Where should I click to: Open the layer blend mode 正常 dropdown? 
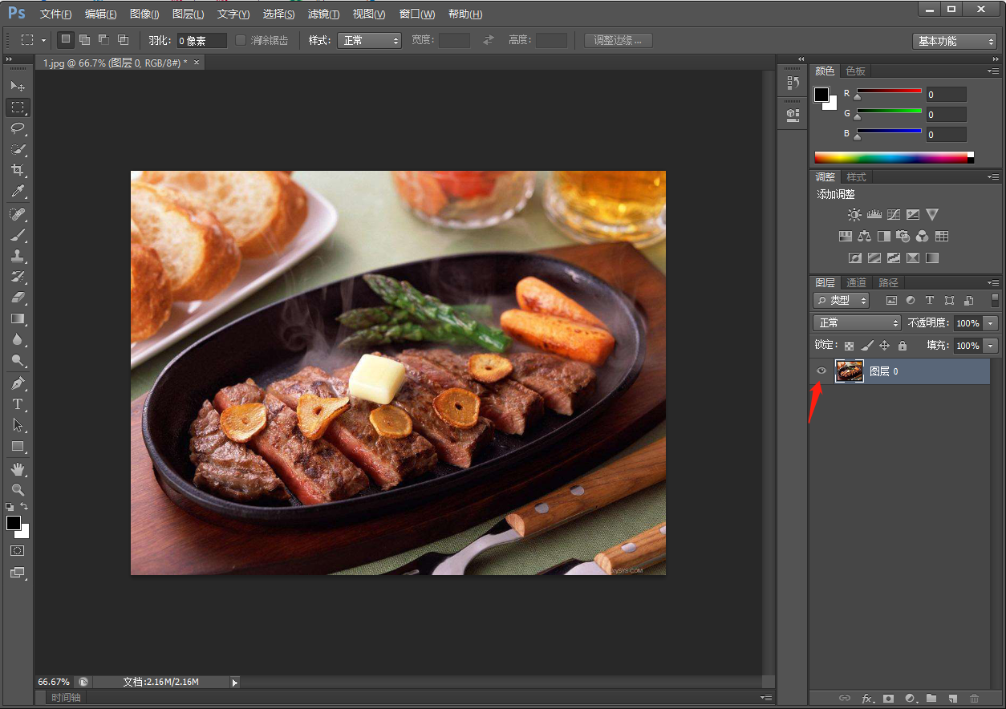click(x=858, y=322)
